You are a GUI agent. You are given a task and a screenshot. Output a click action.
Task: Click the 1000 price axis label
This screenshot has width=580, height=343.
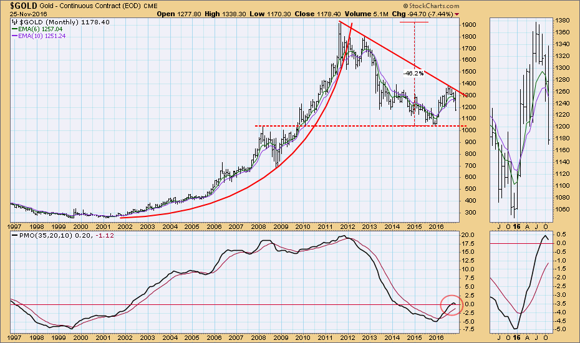point(468,130)
